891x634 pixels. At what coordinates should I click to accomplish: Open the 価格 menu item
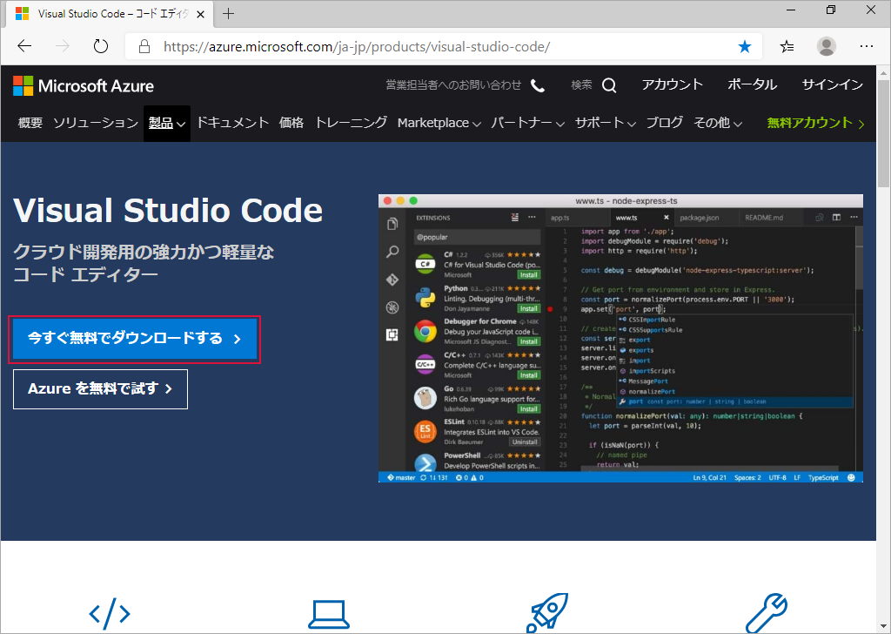[x=291, y=123]
